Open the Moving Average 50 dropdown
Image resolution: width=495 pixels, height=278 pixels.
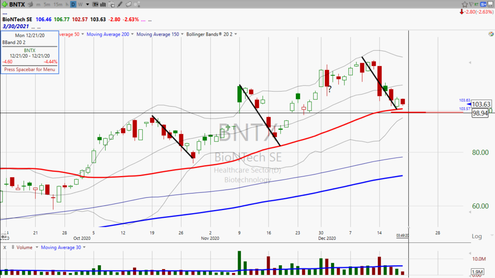(x=82, y=34)
